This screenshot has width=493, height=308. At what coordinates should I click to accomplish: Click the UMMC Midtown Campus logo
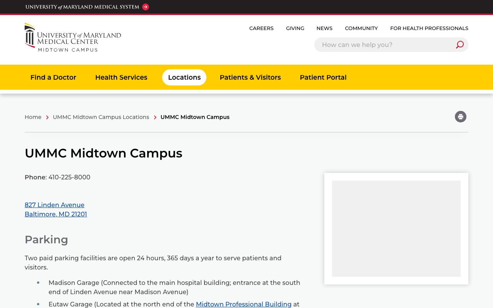click(73, 37)
